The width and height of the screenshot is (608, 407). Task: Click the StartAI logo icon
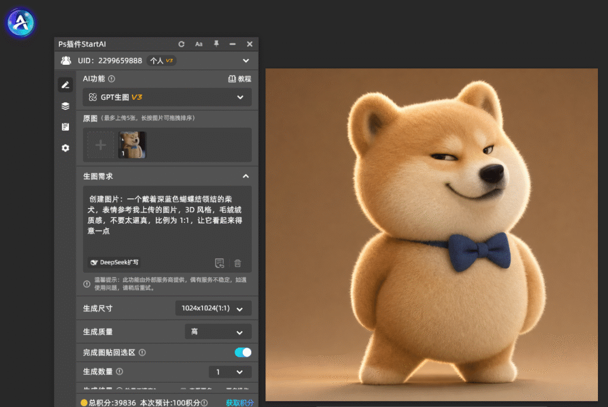tap(21, 23)
